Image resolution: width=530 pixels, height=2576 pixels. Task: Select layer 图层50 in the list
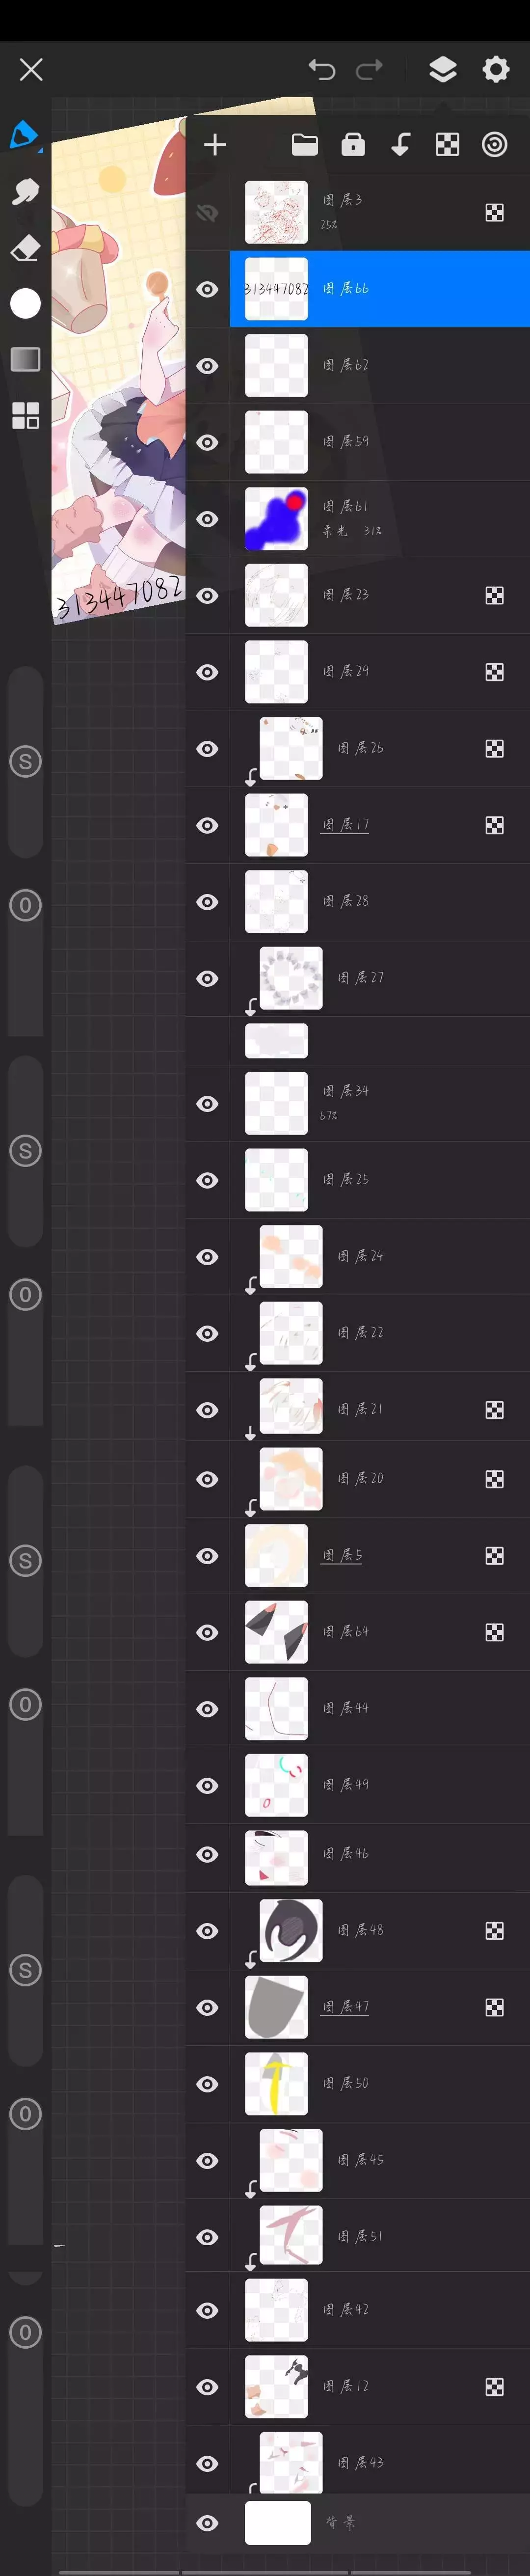pos(346,2084)
